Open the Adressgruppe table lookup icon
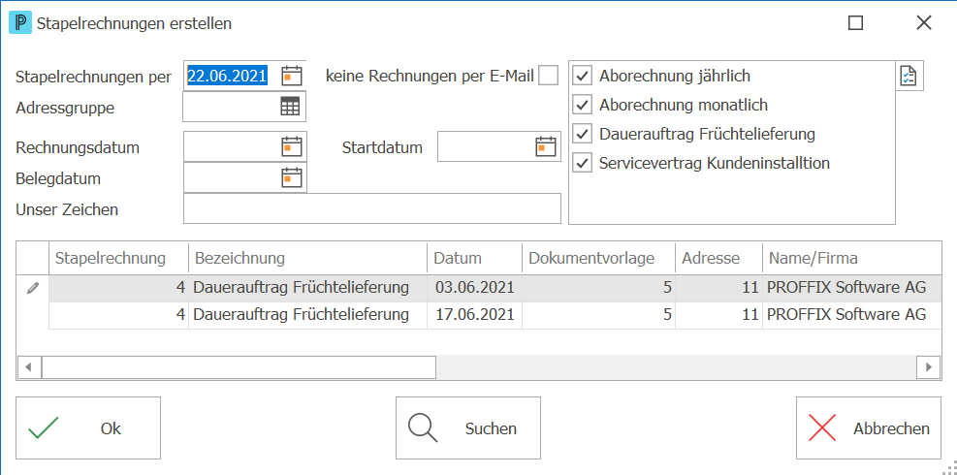This screenshot has width=957, height=475. [291, 107]
